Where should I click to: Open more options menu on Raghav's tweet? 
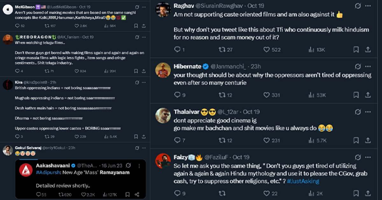[368, 6]
